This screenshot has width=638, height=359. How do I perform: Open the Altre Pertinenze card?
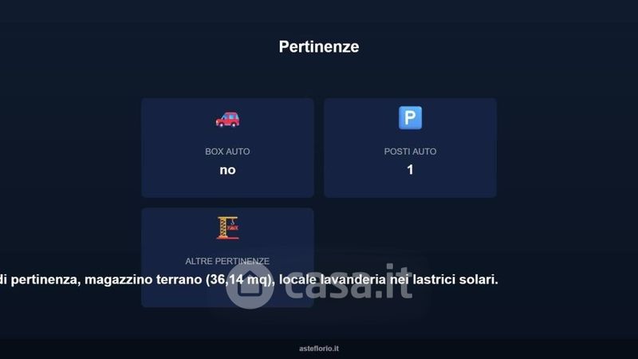click(x=227, y=258)
